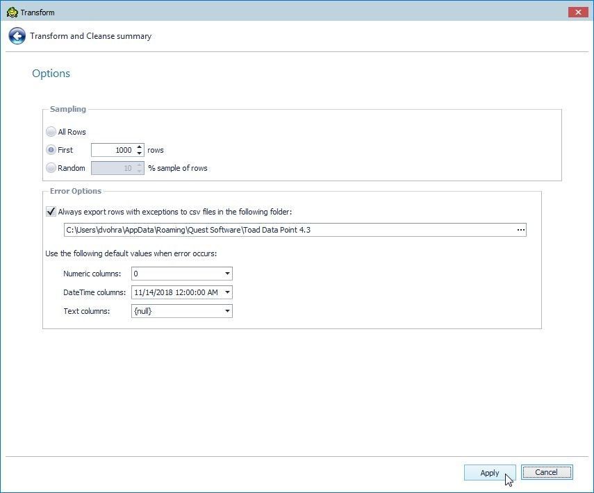Uncheck Always export rows with exceptions

tap(51, 212)
